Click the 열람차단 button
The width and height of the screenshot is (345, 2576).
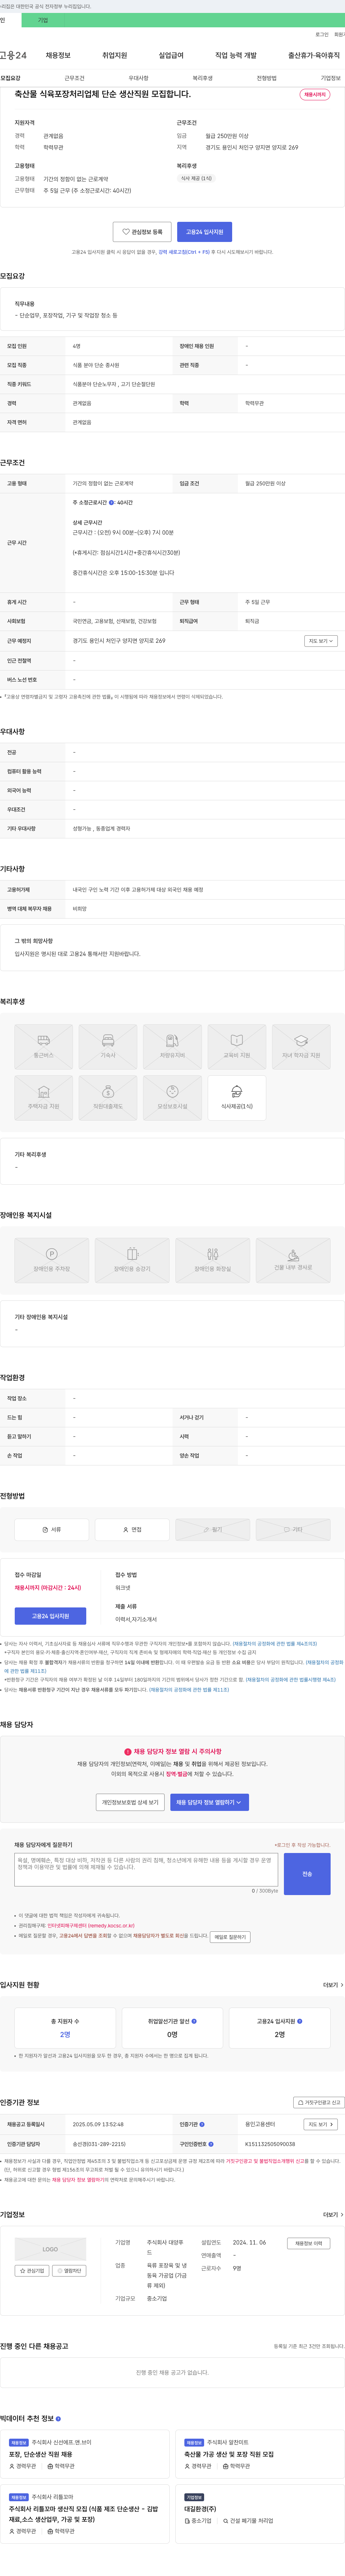[x=69, y=2271]
